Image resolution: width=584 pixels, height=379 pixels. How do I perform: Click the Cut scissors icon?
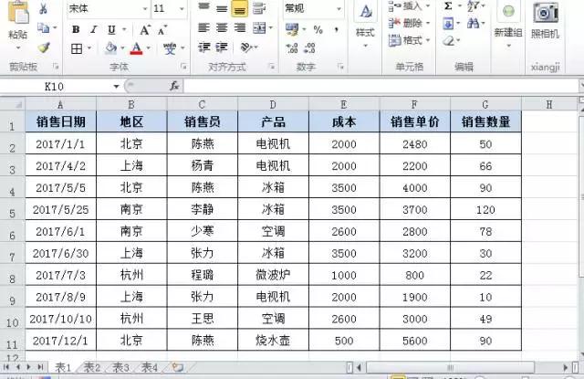coord(44,9)
